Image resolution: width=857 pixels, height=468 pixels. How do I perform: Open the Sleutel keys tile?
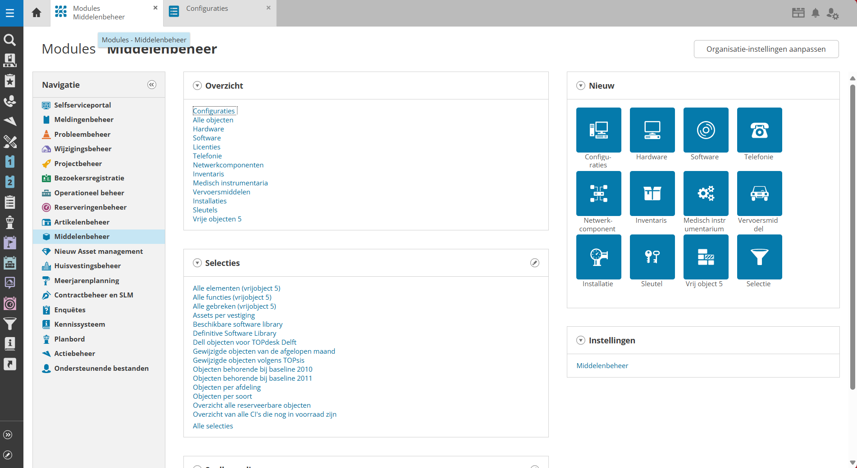coord(652,257)
